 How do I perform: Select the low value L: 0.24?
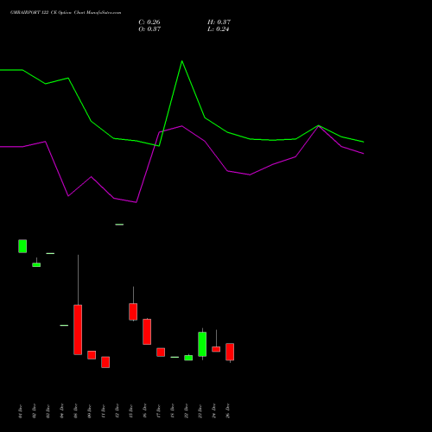tap(219, 29)
